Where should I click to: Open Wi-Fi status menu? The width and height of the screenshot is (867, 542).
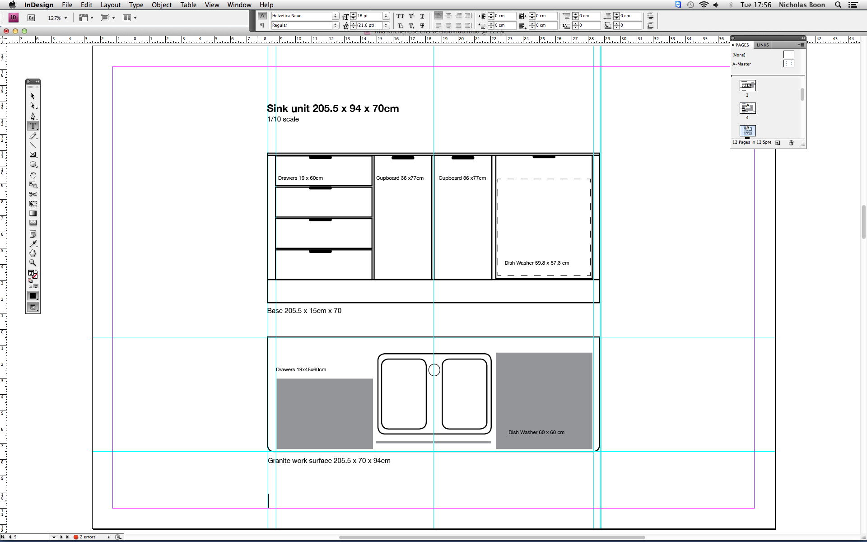(704, 5)
